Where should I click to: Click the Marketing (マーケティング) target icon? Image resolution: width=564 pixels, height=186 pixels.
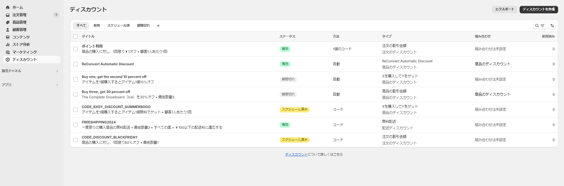tap(8, 52)
